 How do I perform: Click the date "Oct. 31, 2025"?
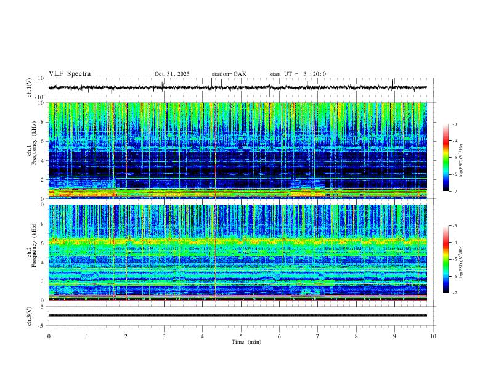172,74
